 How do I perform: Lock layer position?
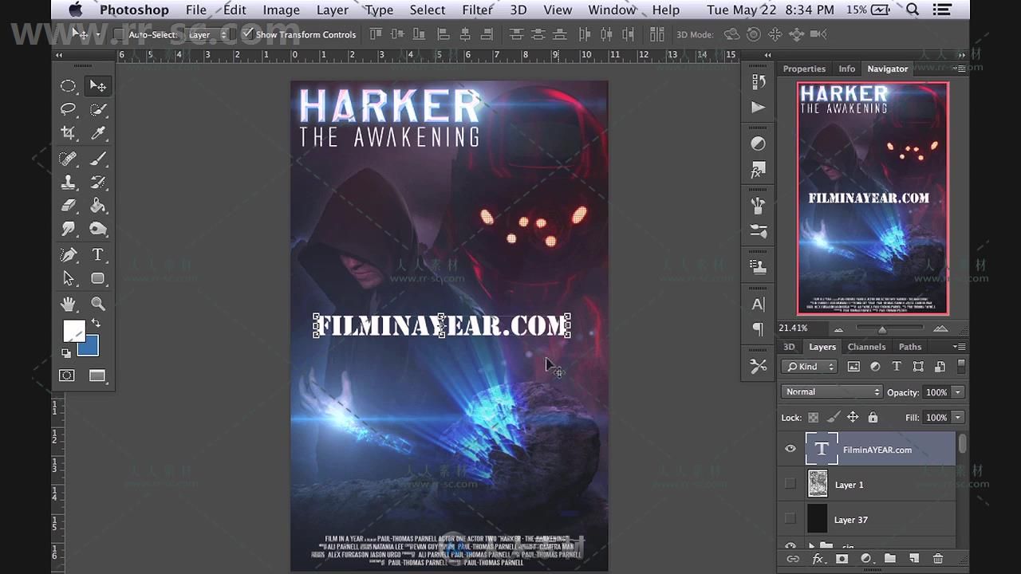point(853,417)
